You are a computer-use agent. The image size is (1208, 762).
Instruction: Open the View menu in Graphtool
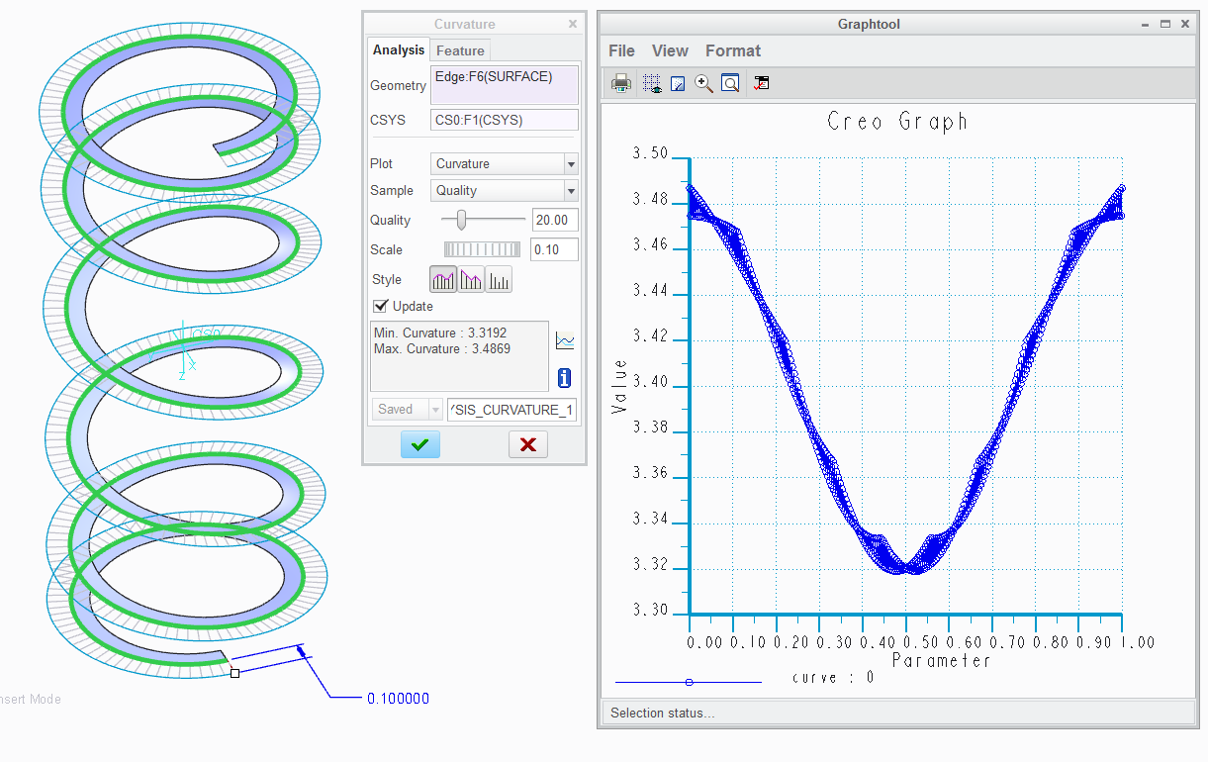click(670, 50)
